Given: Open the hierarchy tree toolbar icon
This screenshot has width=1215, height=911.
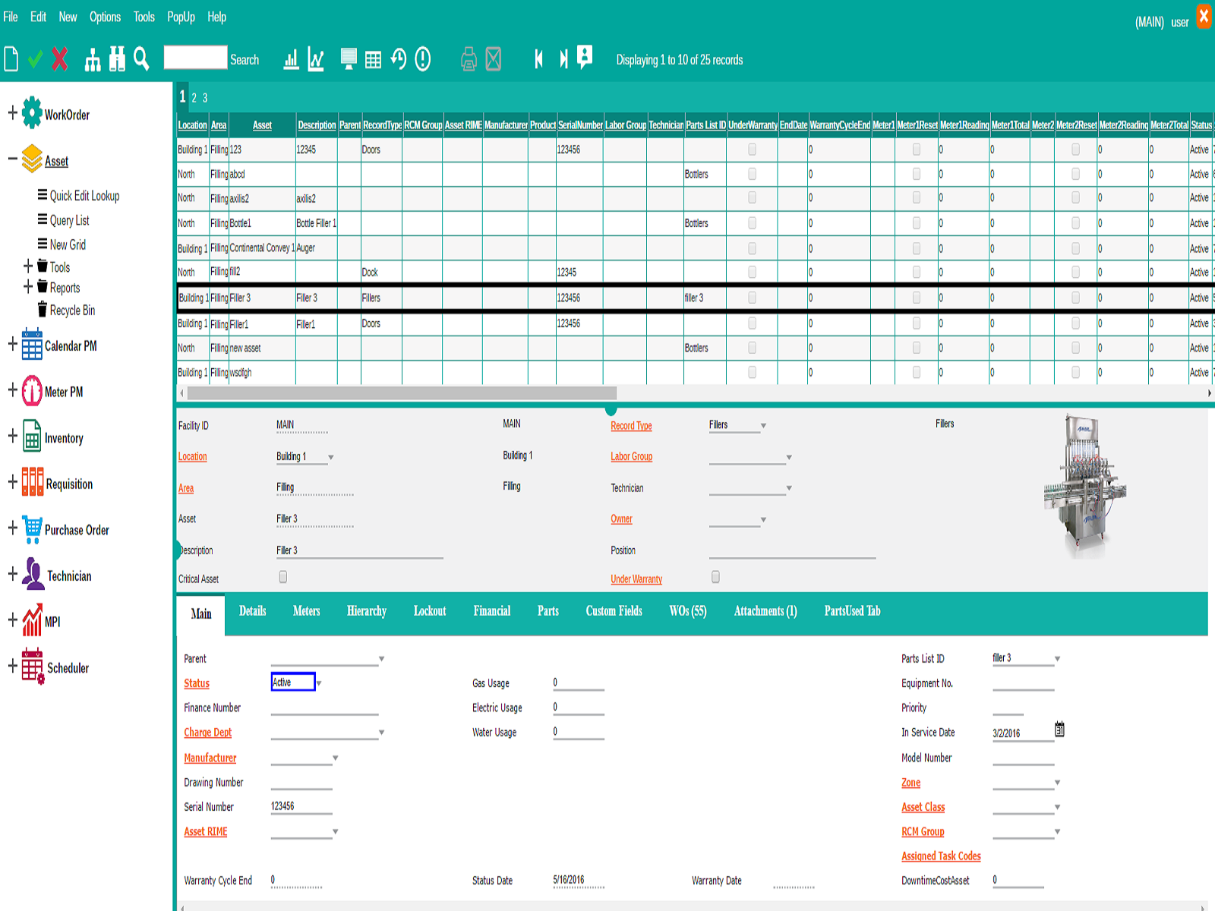Looking at the screenshot, I should [x=93, y=59].
